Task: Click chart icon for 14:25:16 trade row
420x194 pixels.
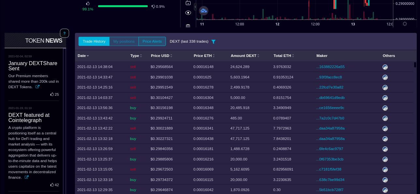Action: pyautogui.click(x=385, y=88)
